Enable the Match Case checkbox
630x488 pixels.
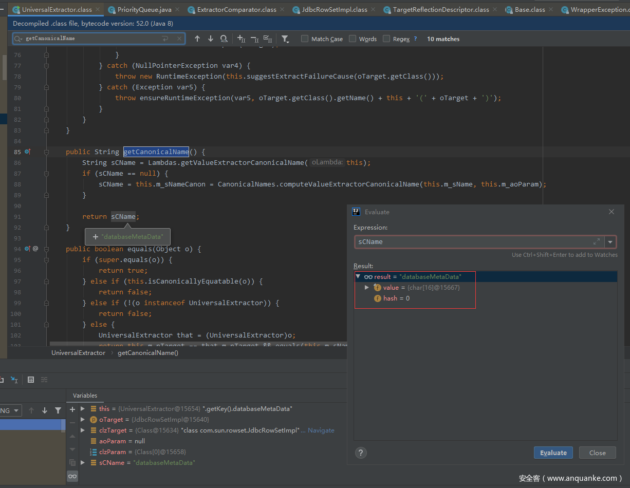pyautogui.click(x=305, y=39)
